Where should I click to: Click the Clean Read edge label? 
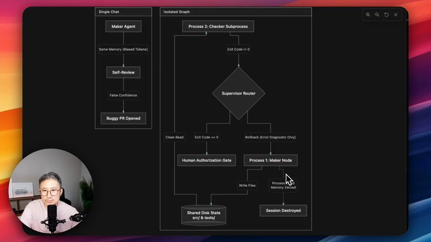[x=174, y=137]
